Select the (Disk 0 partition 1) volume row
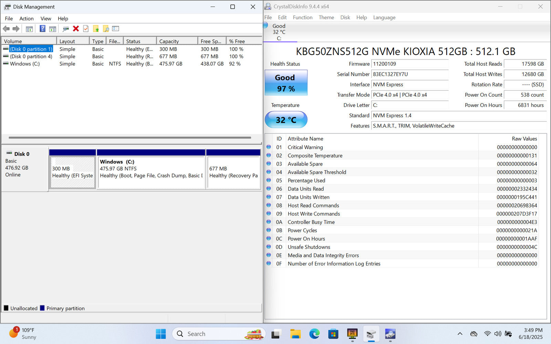This screenshot has height=344, width=551. pos(131,49)
